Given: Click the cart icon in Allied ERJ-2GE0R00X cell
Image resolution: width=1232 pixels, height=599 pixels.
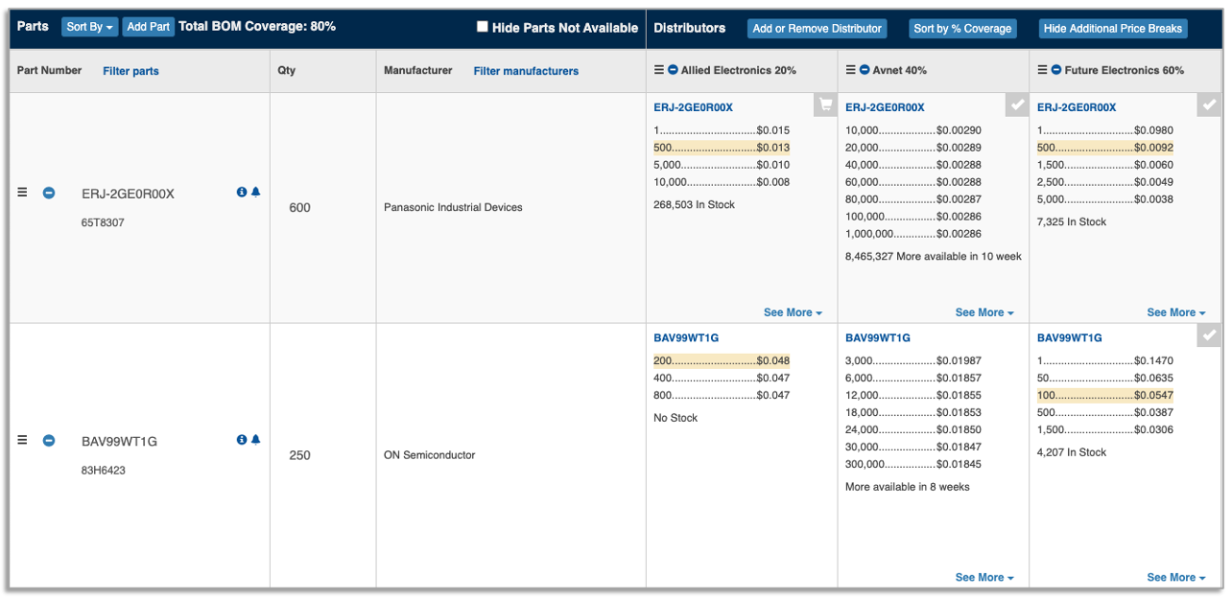Looking at the screenshot, I should pyautogui.click(x=825, y=104).
